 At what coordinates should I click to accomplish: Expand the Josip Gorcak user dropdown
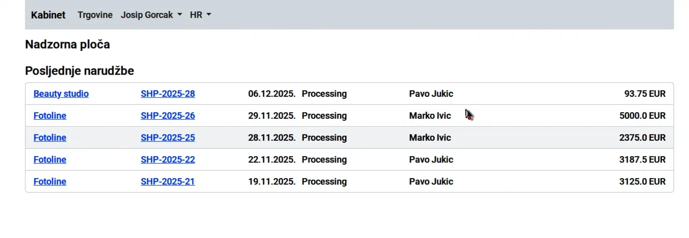coord(151,15)
